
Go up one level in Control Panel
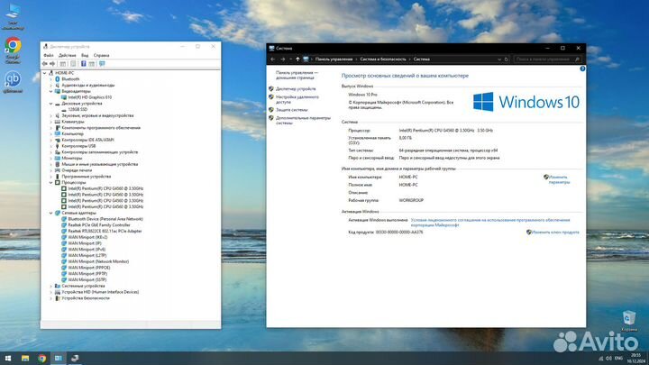coord(297,58)
